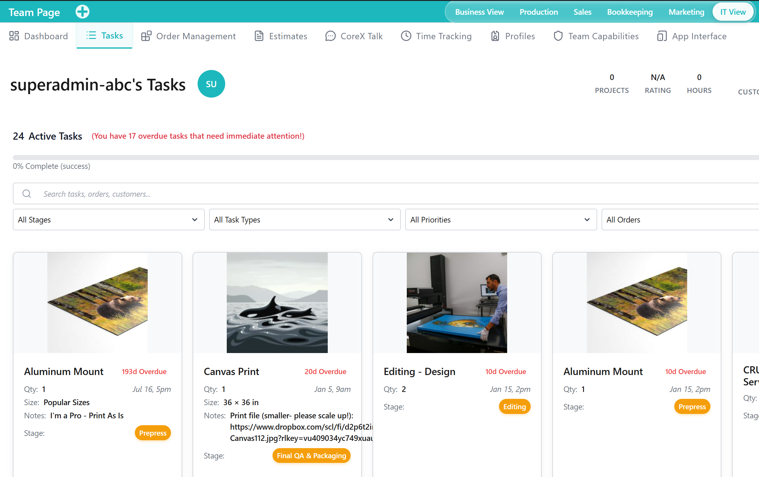Image resolution: width=759 pixels, height=477 pixels.
Task: Click the plus icon next to Team Page
Action: coord(82,12)
